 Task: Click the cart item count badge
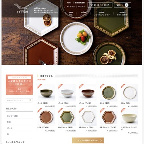tap(127, 5)
